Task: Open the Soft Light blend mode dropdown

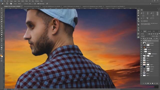Action: coord(146,36)
